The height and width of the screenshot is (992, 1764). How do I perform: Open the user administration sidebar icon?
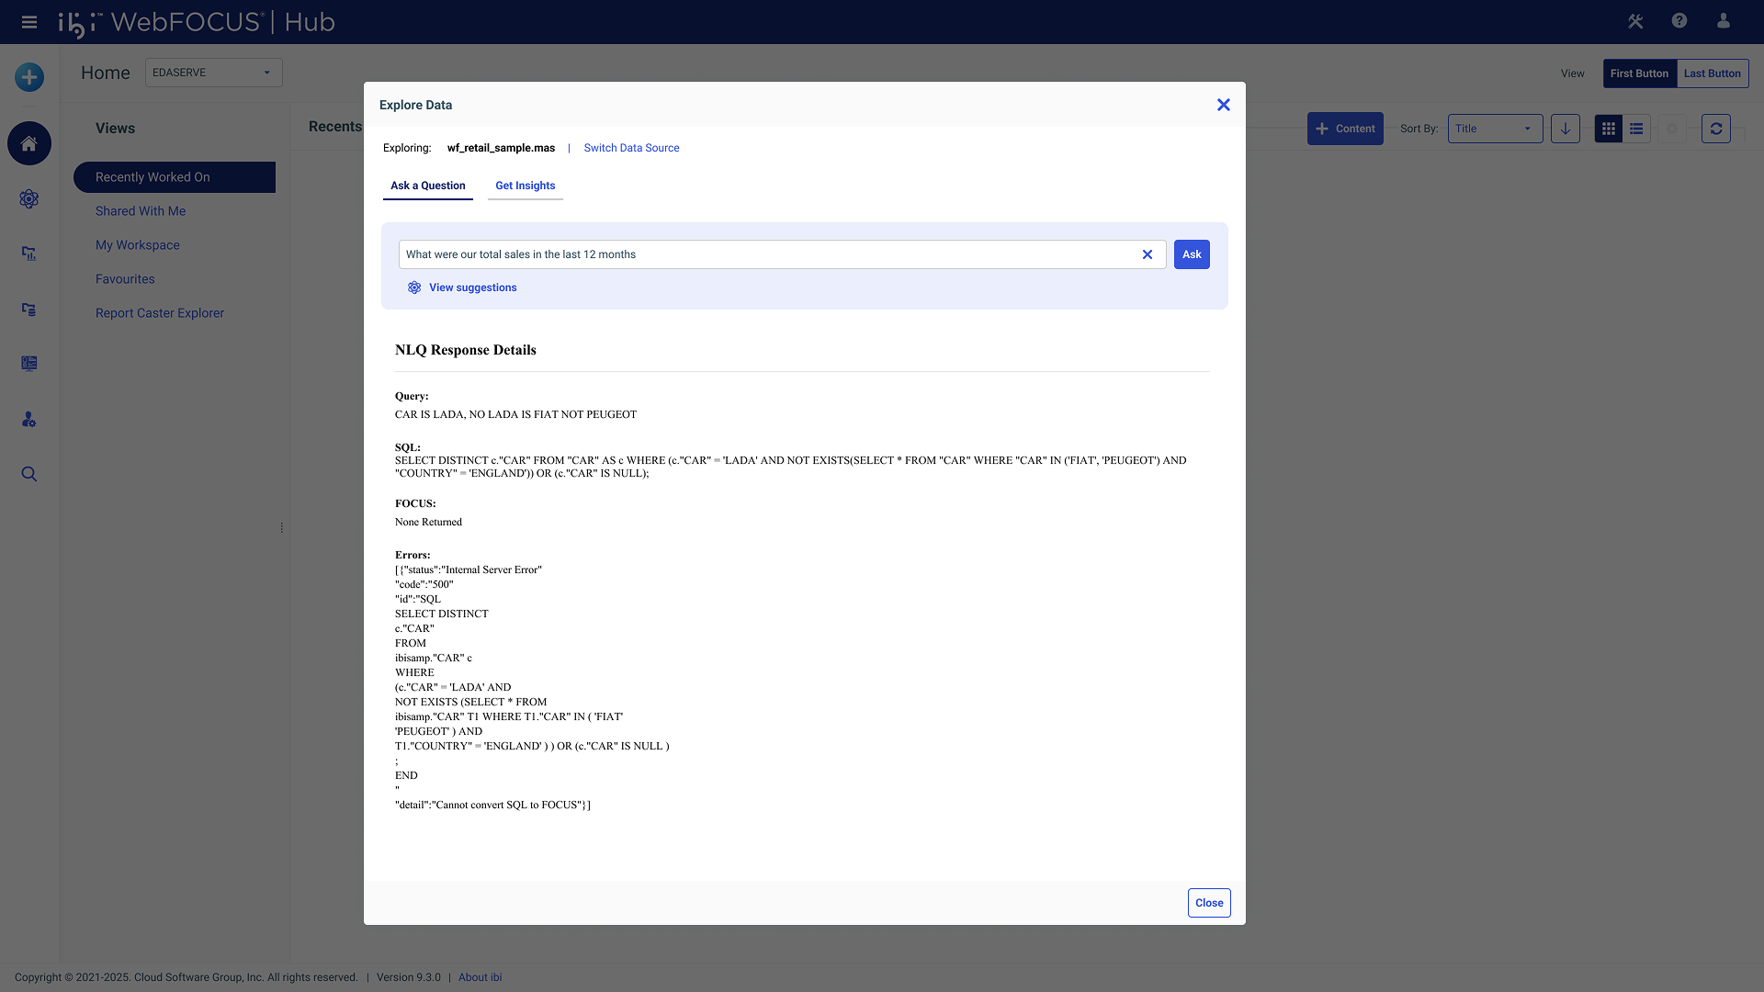click(28, 420)
